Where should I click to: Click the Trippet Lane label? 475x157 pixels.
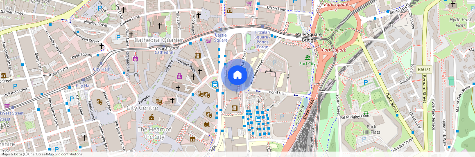tap(59, 72)
